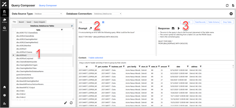The height and width of the screenshot is (108, 236).
Task: Open filter on the address column
Action: point(201,67)
